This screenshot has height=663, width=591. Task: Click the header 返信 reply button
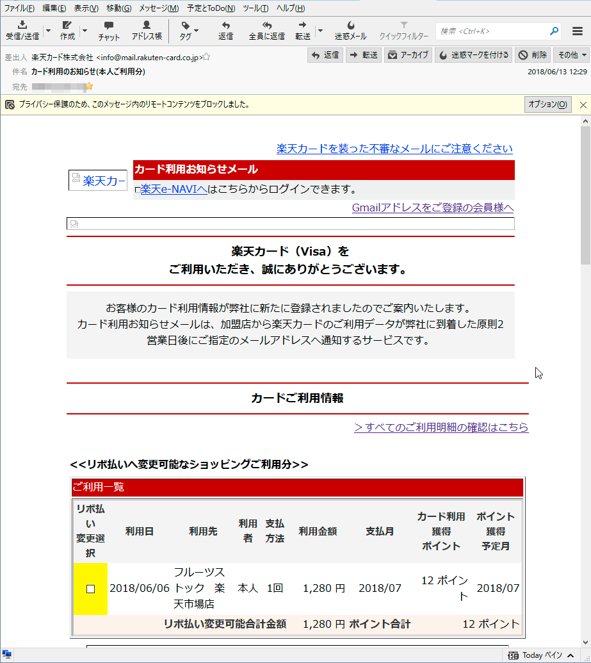tap(325, 55)
